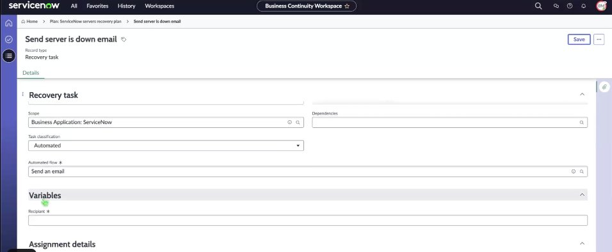Favorite Business Continuity Workspace with star icon
Screen dimensions: 612x252
tap(347, 6)
